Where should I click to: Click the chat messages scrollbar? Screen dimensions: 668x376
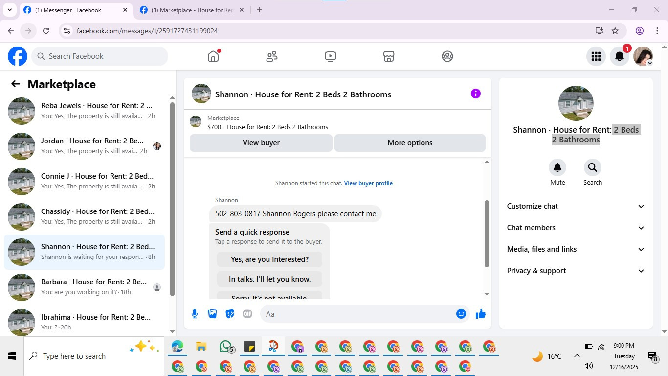point(487,234)
